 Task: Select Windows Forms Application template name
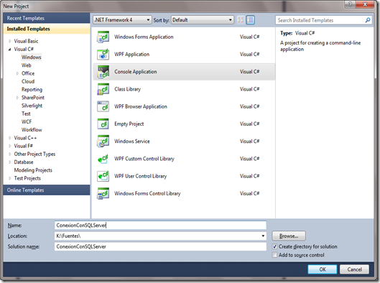pyautogui.click(x=144, y=37)
